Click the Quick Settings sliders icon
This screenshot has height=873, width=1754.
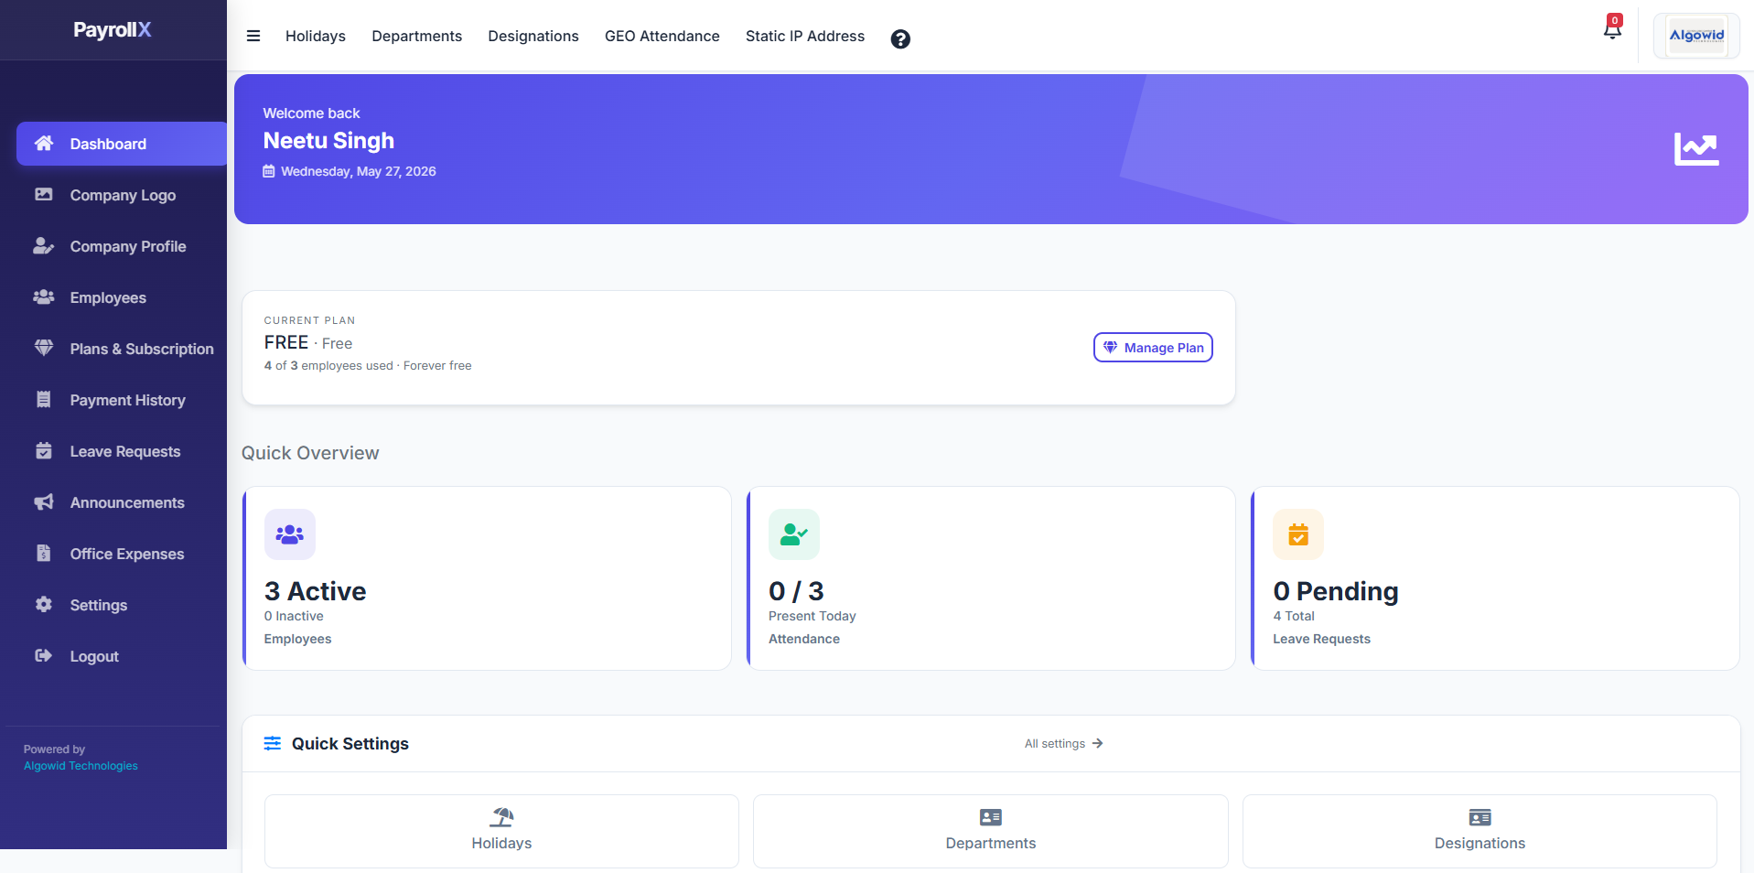[x=273, y=743]
